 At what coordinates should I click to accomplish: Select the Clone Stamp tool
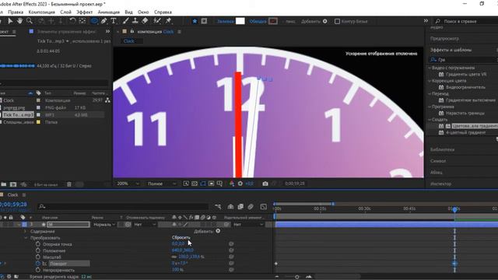click(x=135, y=21)
